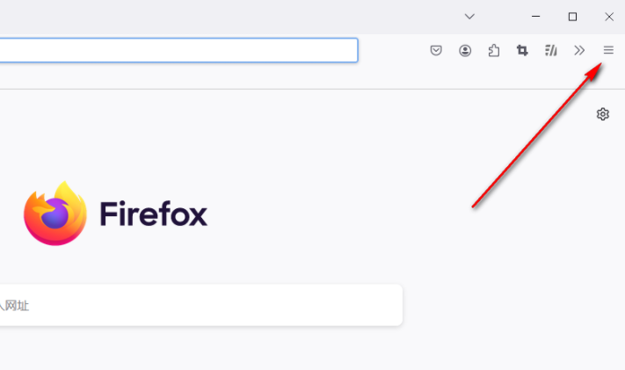Click the Save to Pocket icon
This screenshot has height=370, width=625.
click(x=436, y=50)
